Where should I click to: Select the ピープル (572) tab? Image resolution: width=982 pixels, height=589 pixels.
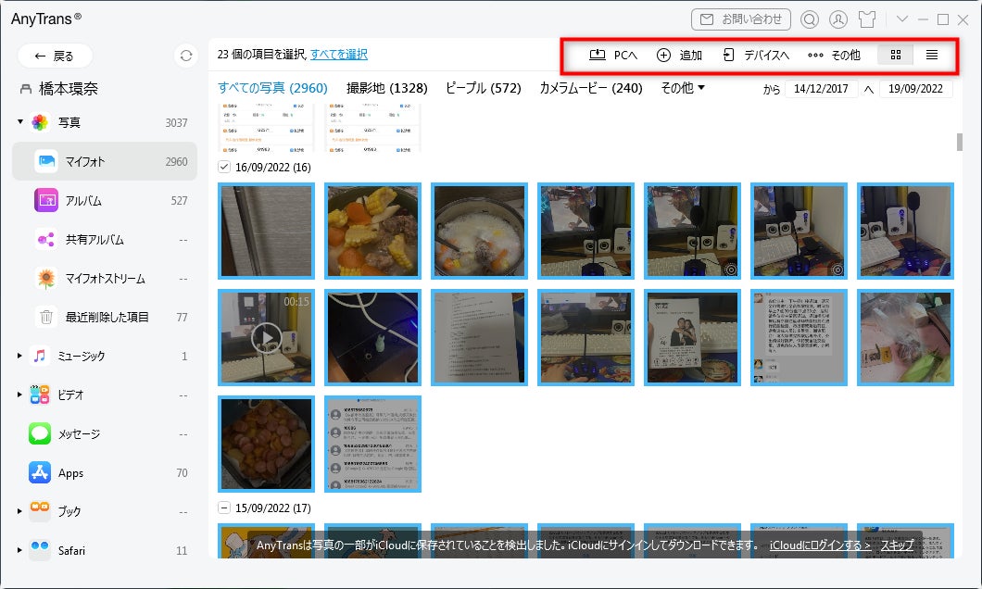pos(484,88)
